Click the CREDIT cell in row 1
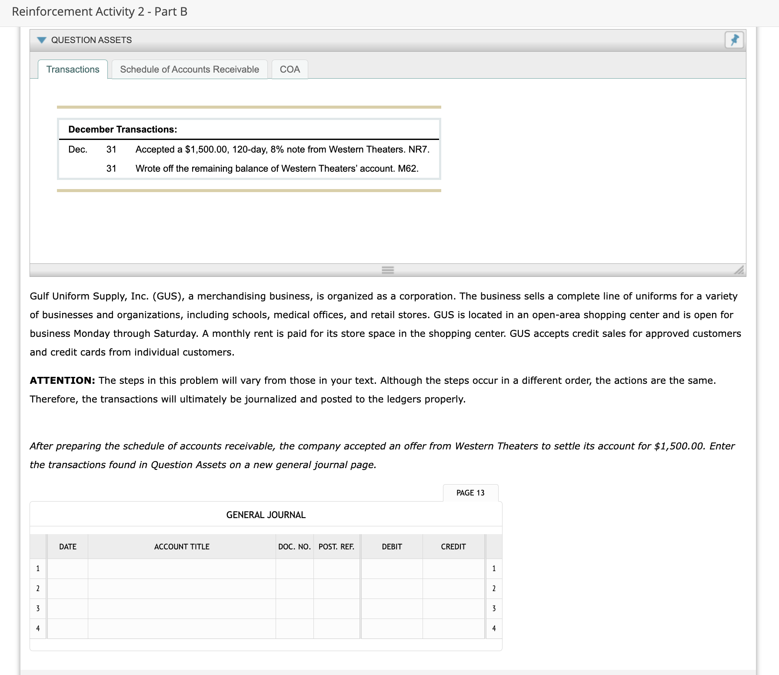779x675 pixels. pyautogui.click(x=453, y=568)
